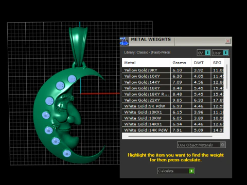247x185 pixels.
Task: Click the SPG column header
Action: coord(217,63)
